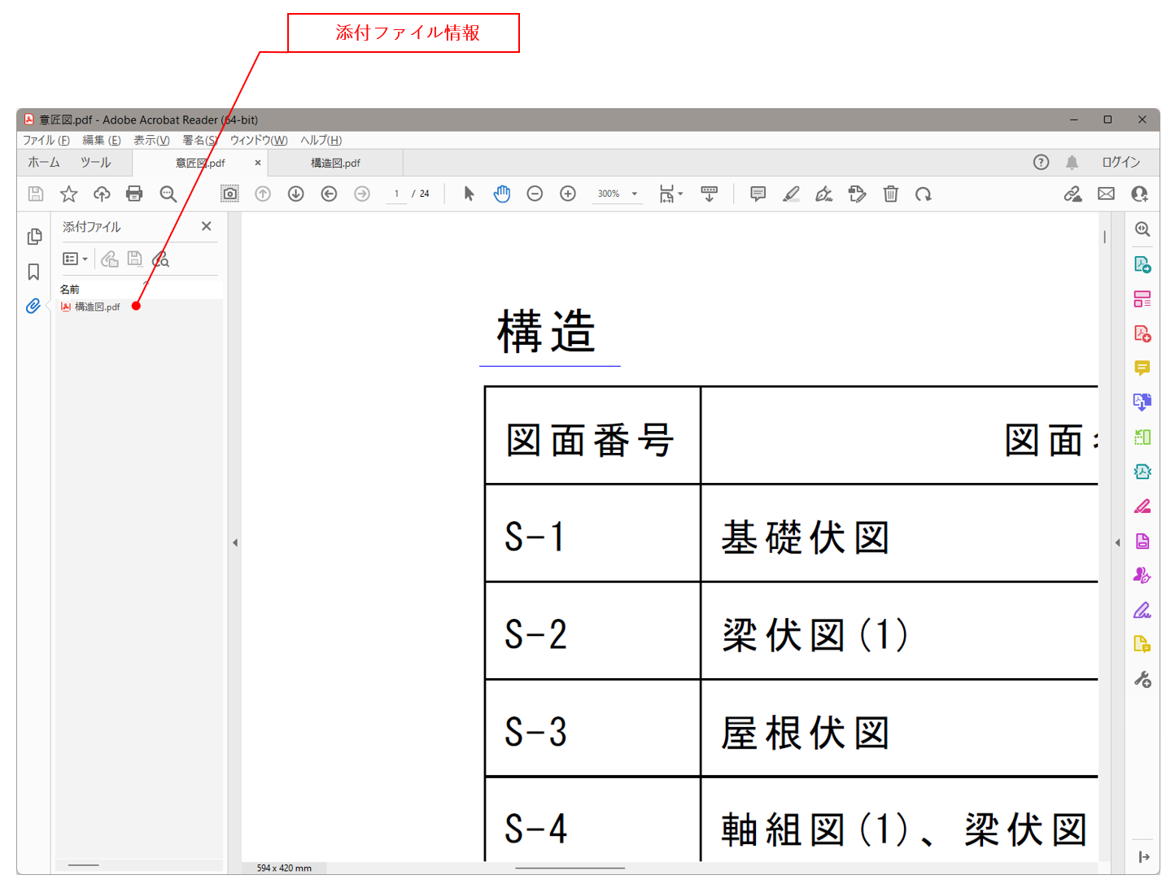
Task: Select the Export PDF icon in right pane
Action: 1142,264
